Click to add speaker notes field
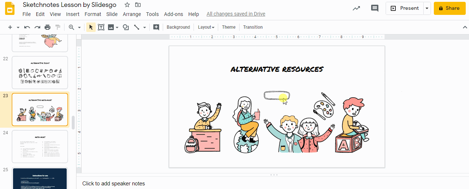 coord(113,184)
